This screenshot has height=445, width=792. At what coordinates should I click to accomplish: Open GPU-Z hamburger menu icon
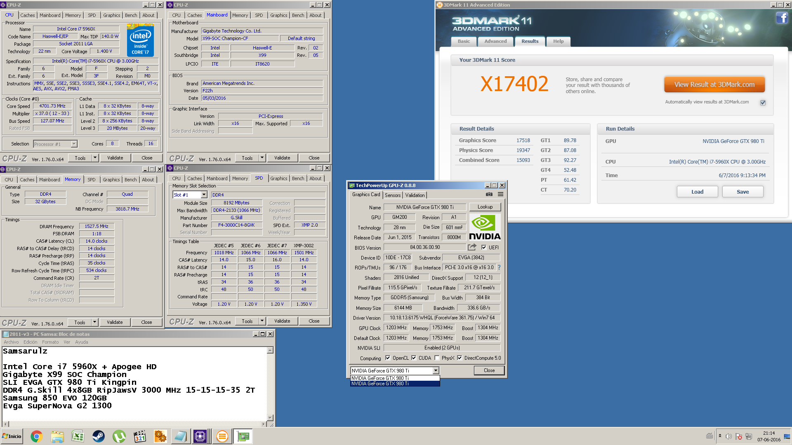click(500, 194)
